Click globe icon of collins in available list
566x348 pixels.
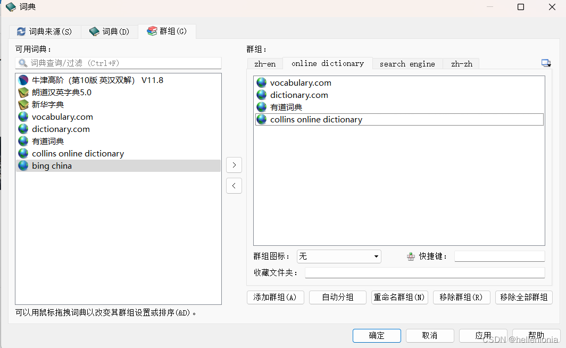coord(23,153)
